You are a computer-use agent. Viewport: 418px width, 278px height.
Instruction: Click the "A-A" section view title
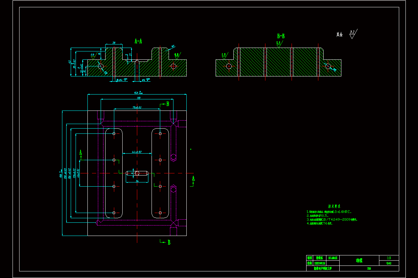click(138, 41)
